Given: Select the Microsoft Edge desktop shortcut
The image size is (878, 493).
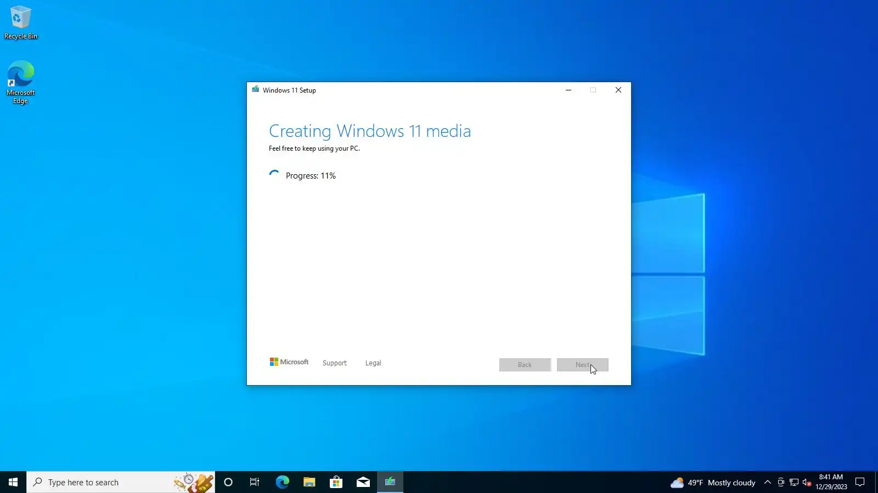Looking at the screenshot, I should point(21,82).
